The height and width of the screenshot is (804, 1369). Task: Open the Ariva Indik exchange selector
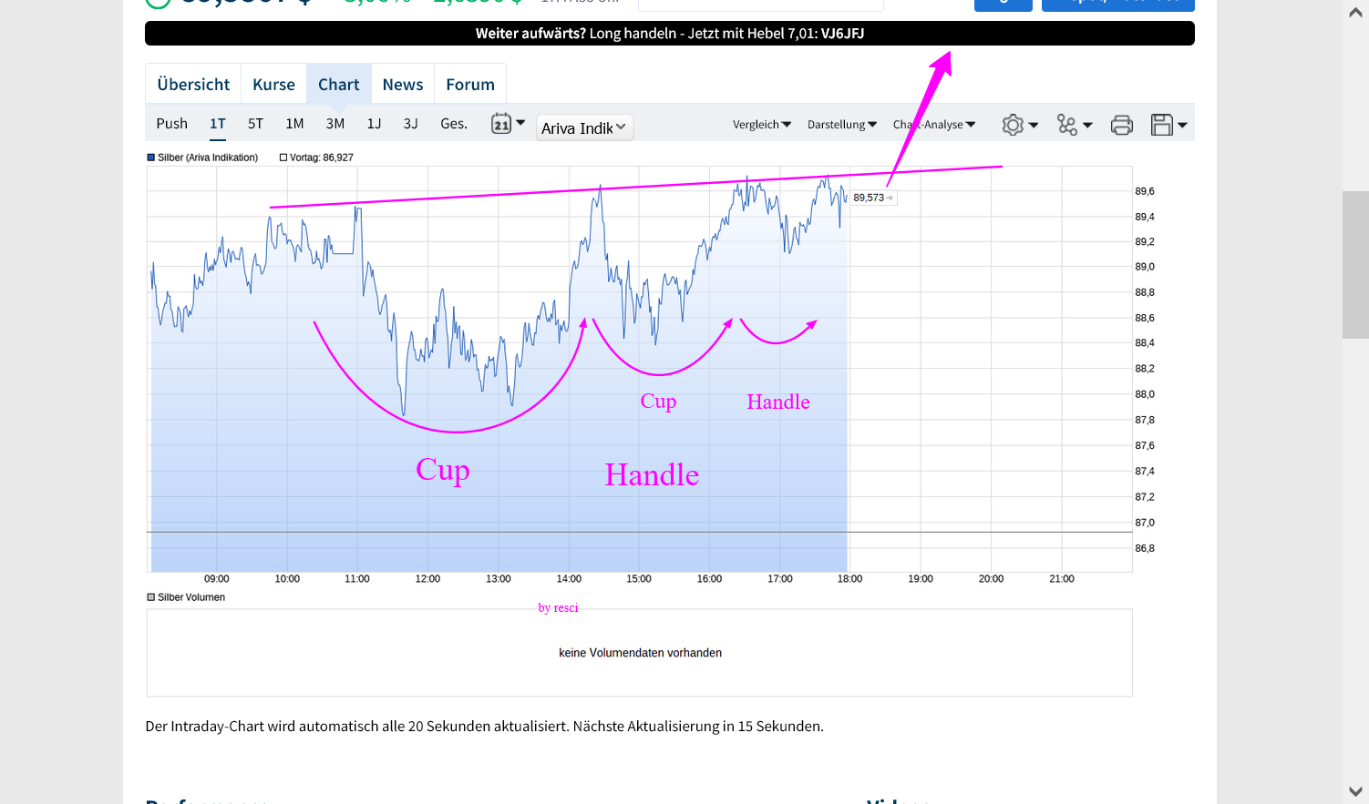(584, 127)
